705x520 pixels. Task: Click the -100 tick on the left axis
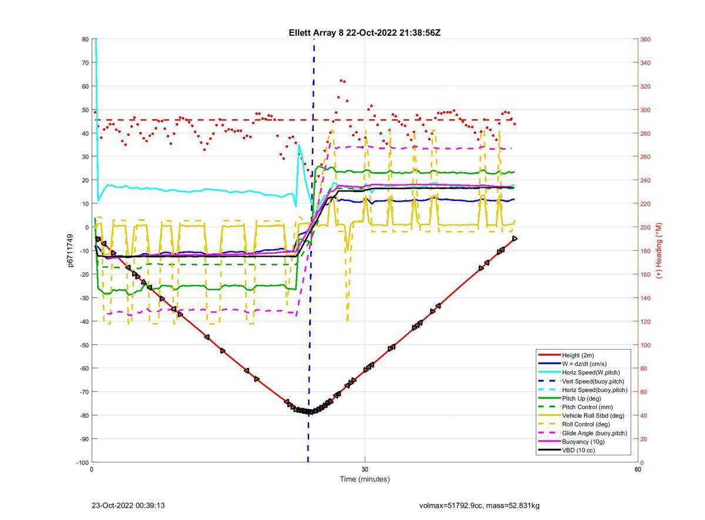(x=82, y=463)
